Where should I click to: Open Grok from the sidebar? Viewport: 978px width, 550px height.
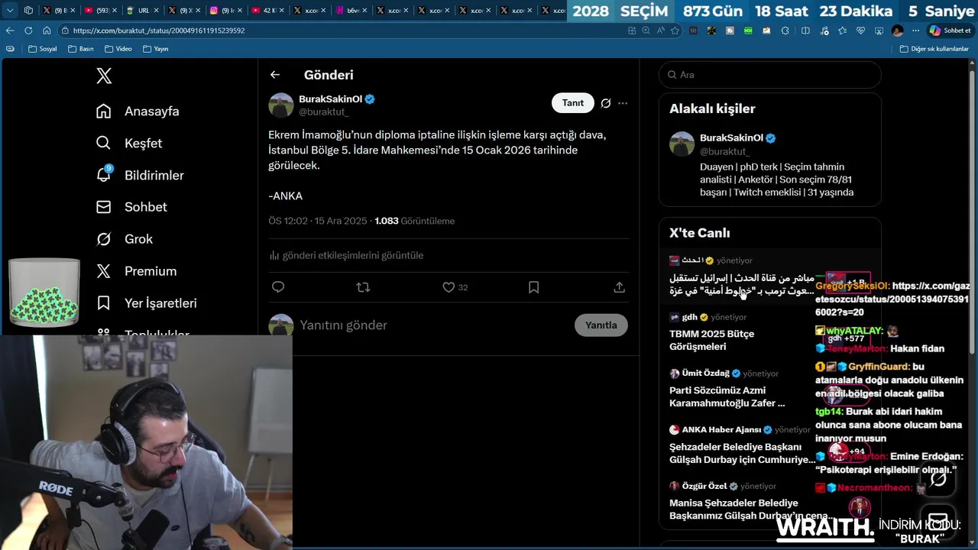[125, 239]
